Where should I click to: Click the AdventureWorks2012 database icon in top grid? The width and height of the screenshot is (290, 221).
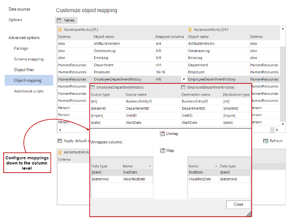(60, 30)
